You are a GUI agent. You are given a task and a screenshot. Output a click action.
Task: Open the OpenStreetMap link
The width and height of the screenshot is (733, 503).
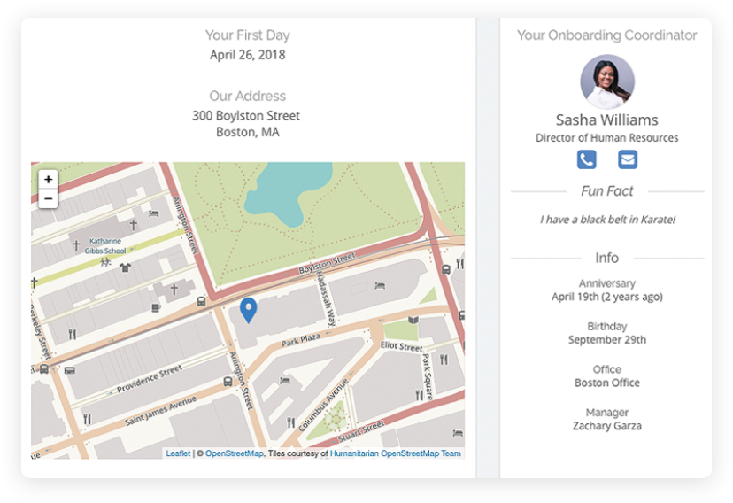[x=235, y=453]
